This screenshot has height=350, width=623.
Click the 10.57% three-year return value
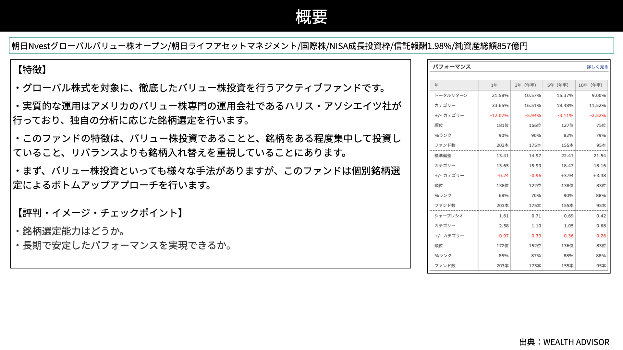pyautogui.click(x=532, y=95)
